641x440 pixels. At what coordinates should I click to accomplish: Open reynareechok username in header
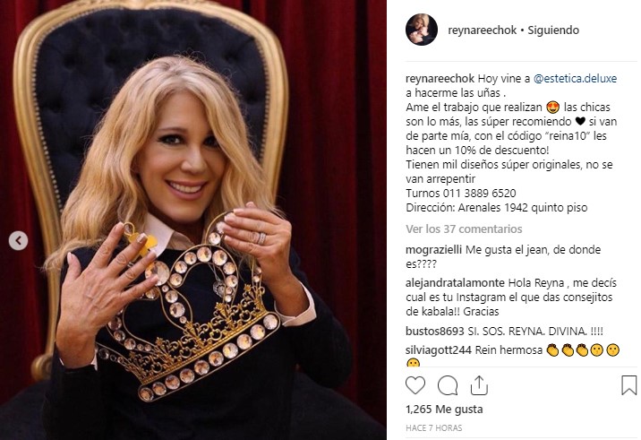(x=482, y=30)
